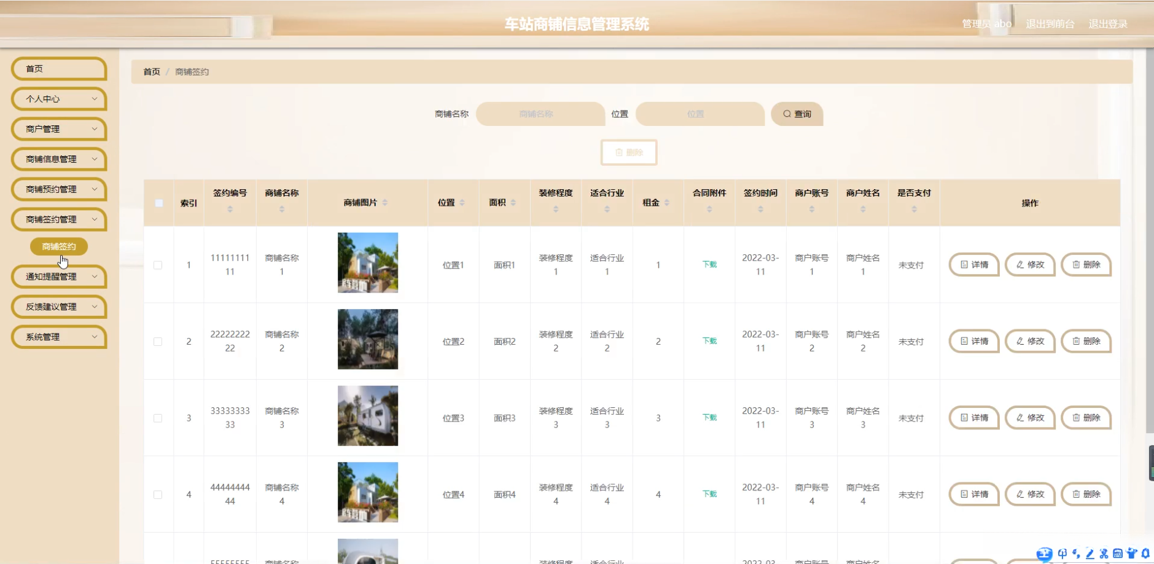The width and height of the screenshot is (1154, 564).
Task: Sort by 适合行业 column sort icon
Action: click(607, 210)
